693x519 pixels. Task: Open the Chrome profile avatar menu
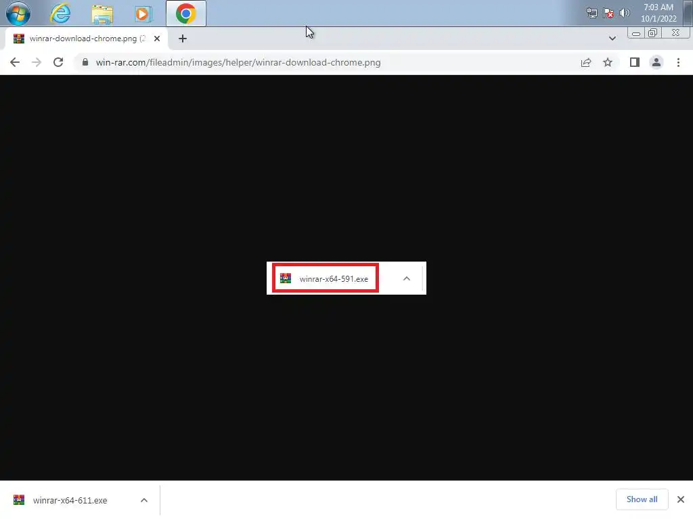click(656, 62)
